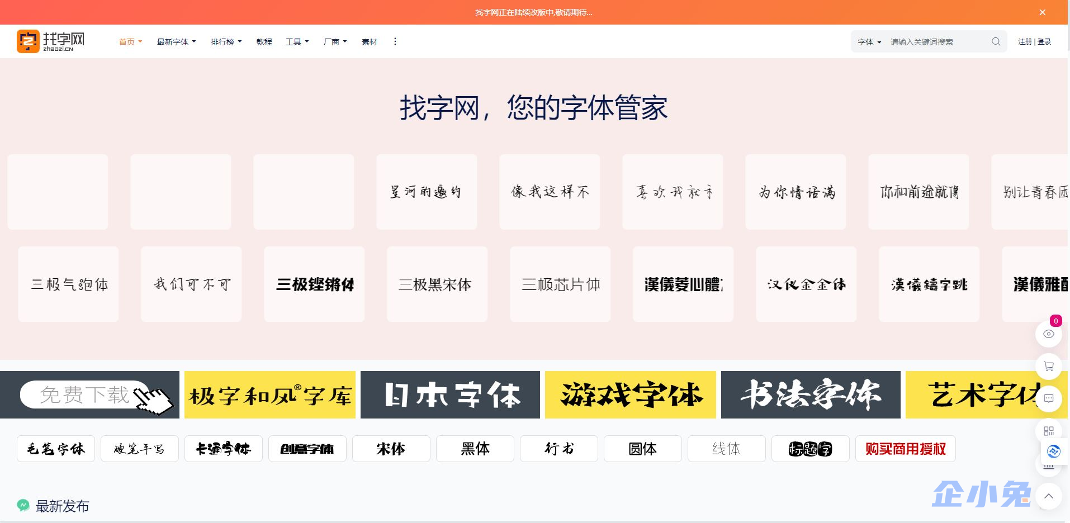Open the 极字和风字库 banner

(270, 394)
